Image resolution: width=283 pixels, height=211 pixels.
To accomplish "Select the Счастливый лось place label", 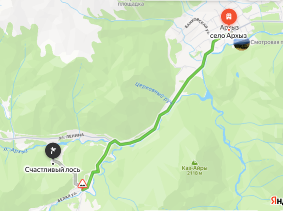I will [52, 170].
